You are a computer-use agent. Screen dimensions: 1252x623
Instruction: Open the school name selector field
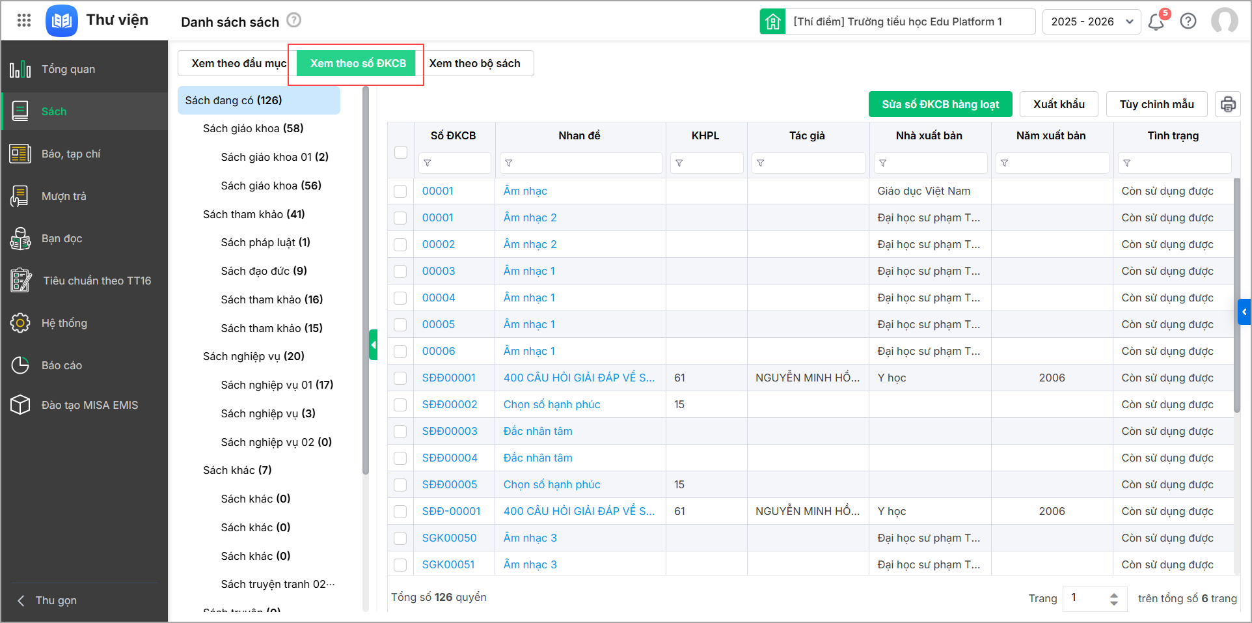[x=910, y=21]
